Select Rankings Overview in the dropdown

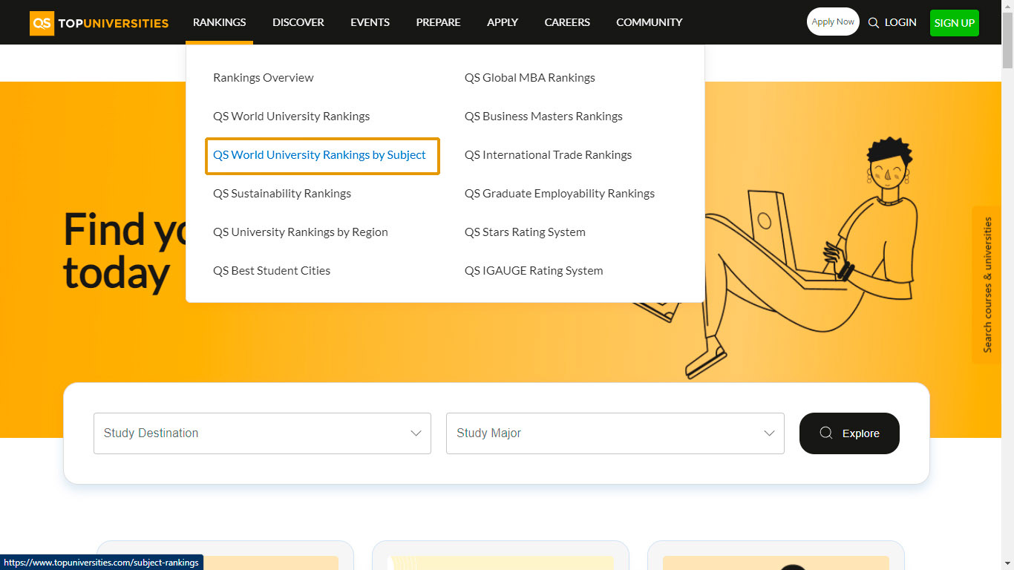pyautogui.click(x=264, y=78)
